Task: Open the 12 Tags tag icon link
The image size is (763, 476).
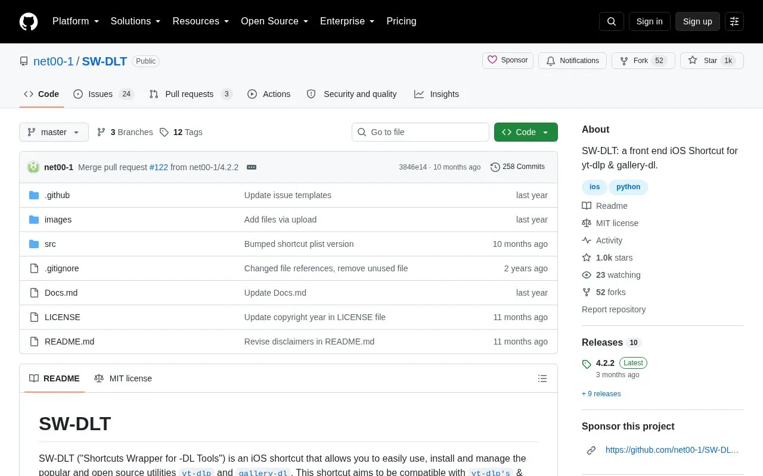Action: click(x=181, y=132)
